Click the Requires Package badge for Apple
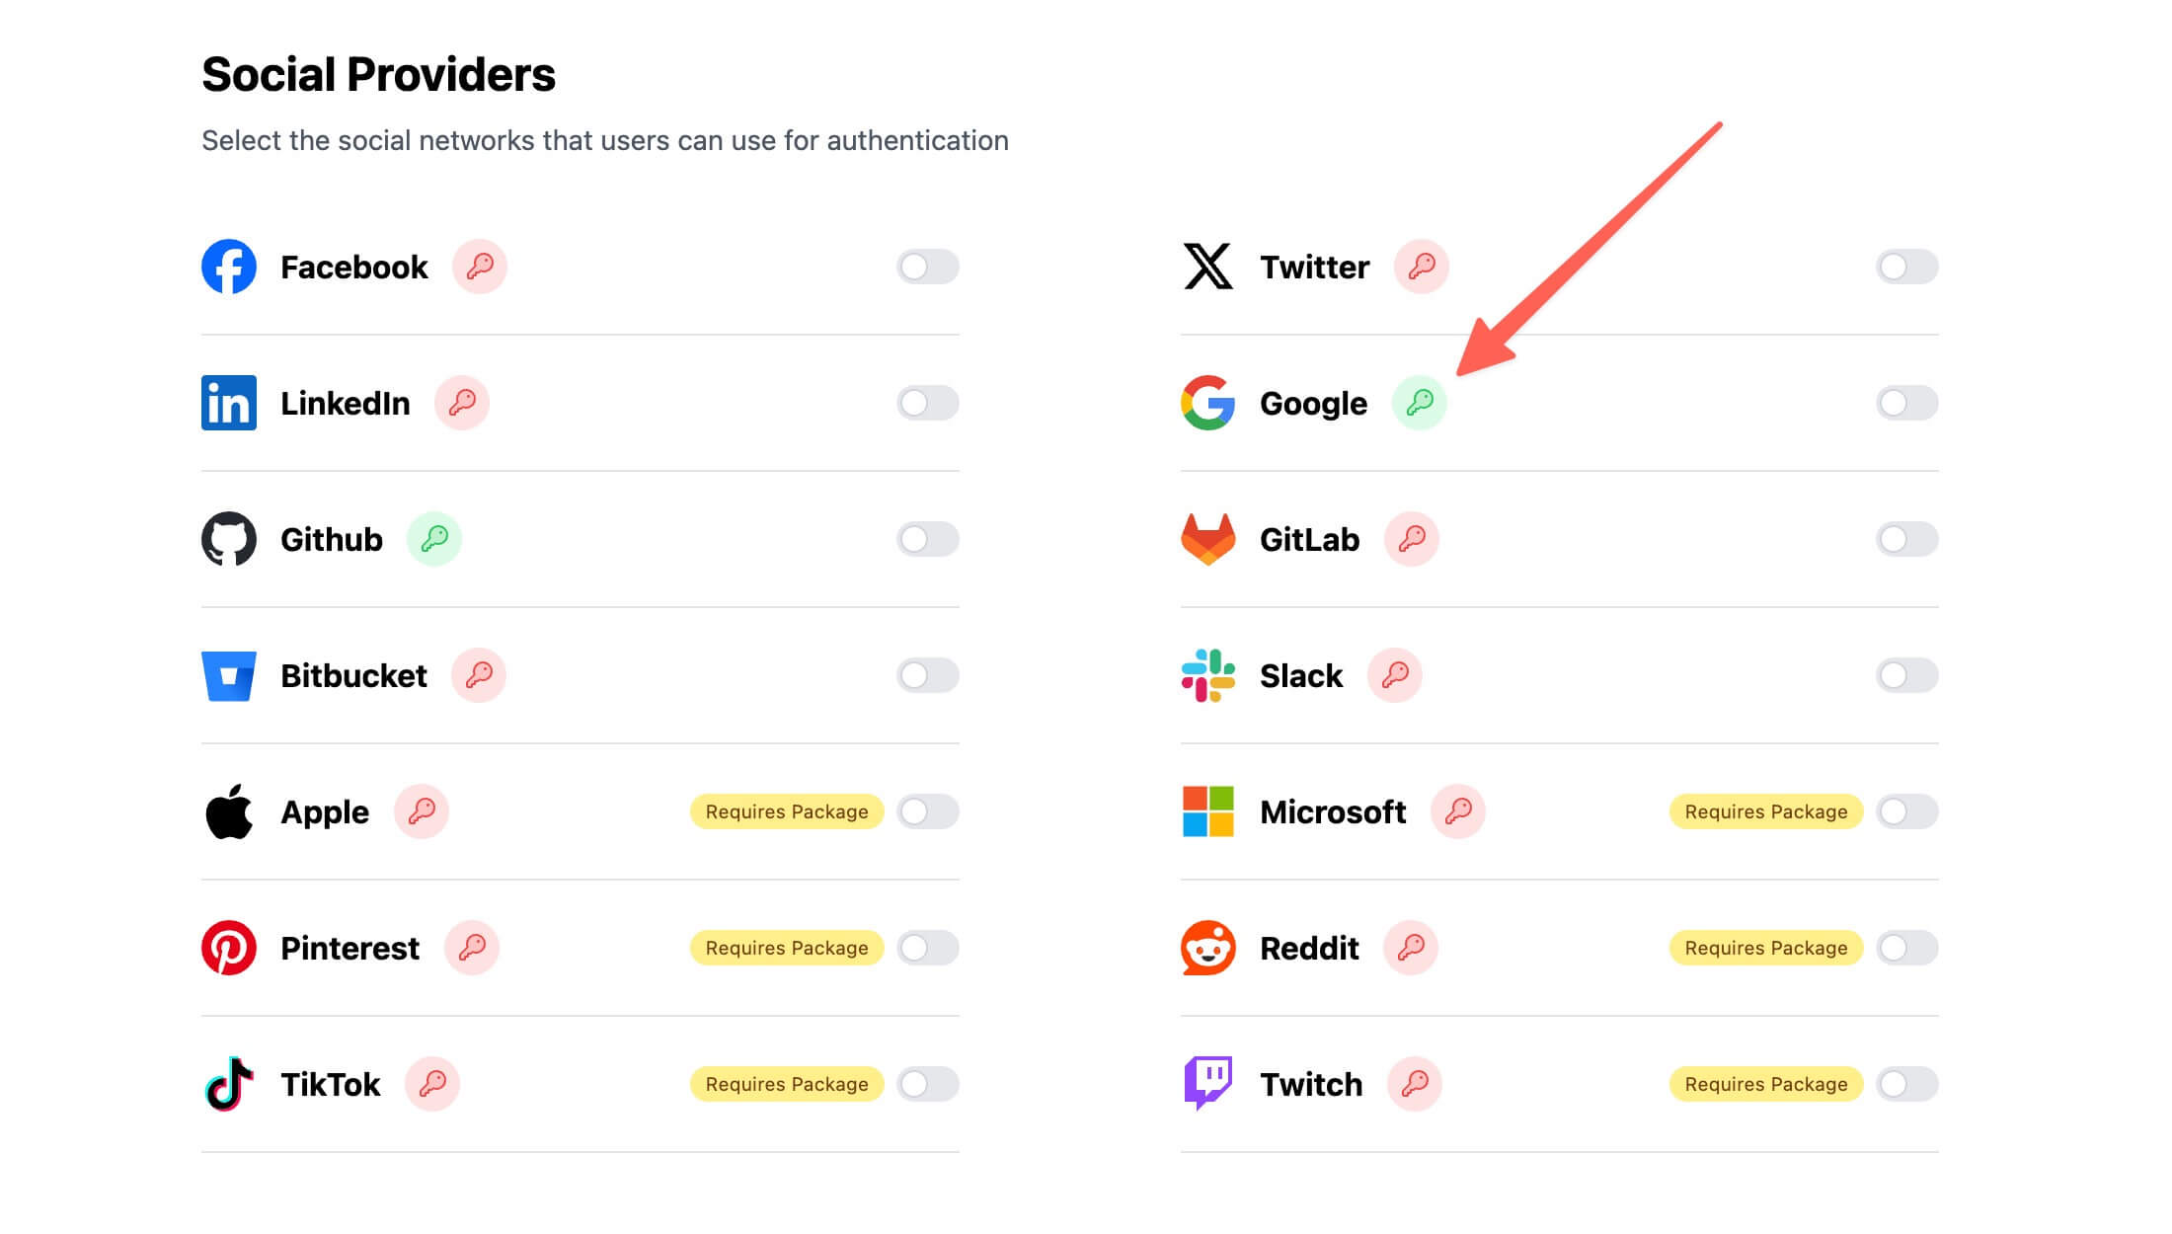The width and height of the screenshot is (2172, 1234). (787, 811)
